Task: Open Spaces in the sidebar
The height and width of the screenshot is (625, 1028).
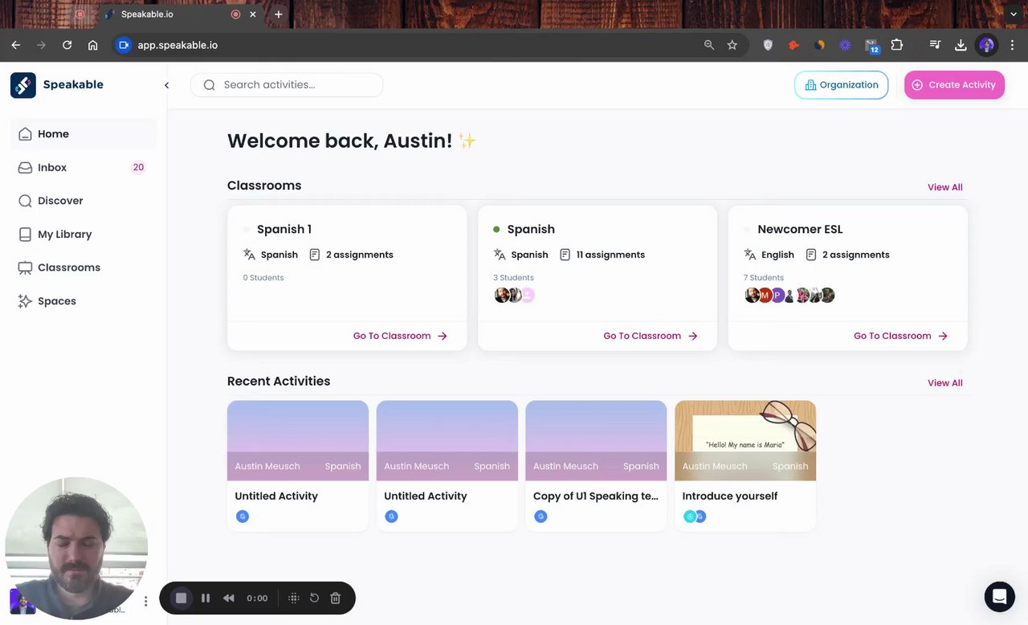Action: (84, 301)
